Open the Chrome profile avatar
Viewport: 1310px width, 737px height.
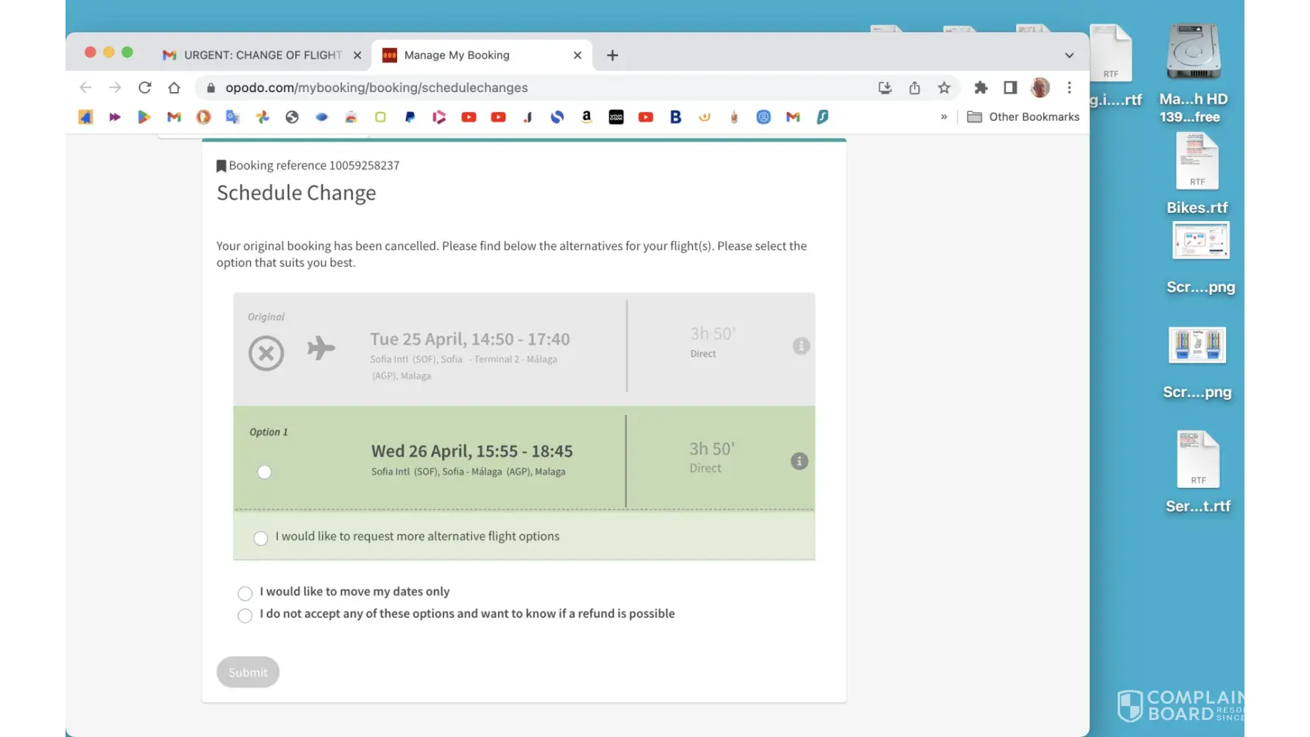[1040, 88]
